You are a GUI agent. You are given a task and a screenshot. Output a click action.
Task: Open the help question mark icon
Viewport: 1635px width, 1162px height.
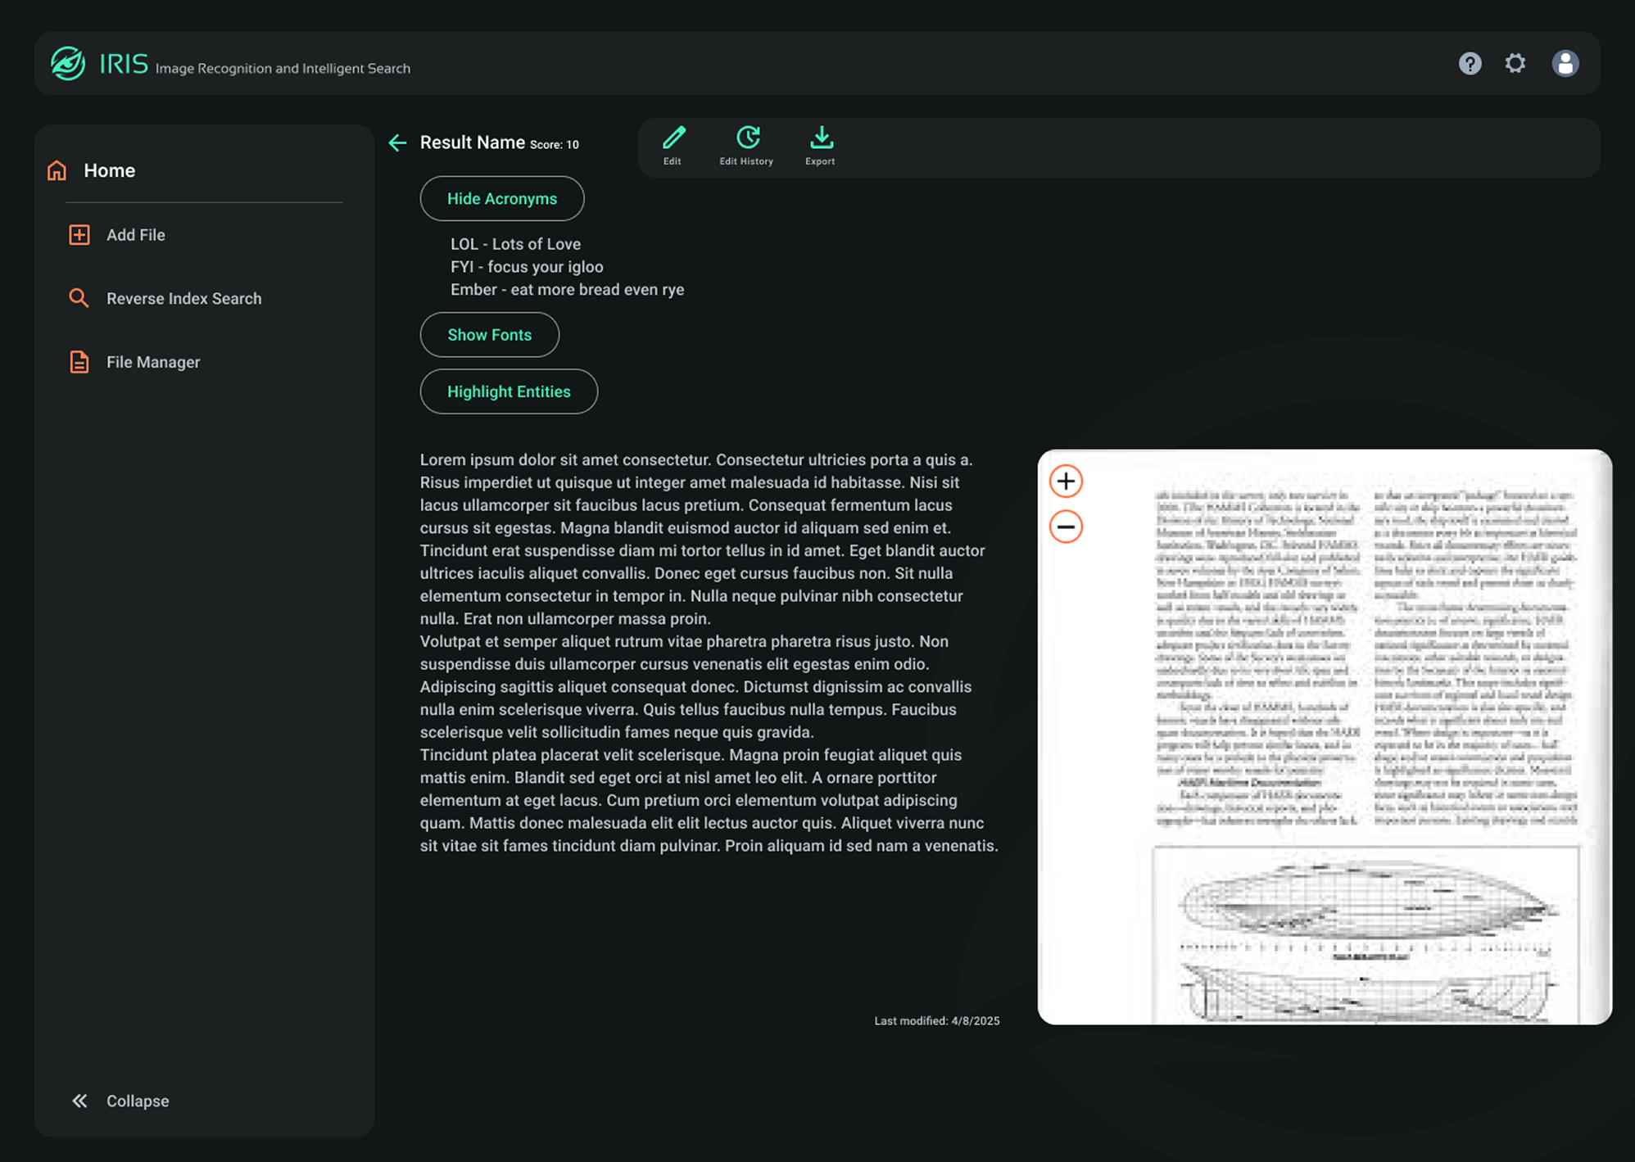click(x=1470, y=64)
